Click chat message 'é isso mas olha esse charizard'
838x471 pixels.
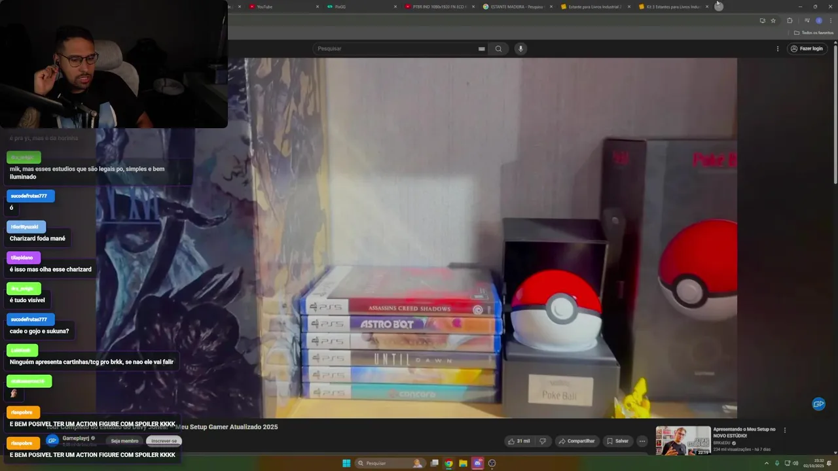tap(50, 270)
